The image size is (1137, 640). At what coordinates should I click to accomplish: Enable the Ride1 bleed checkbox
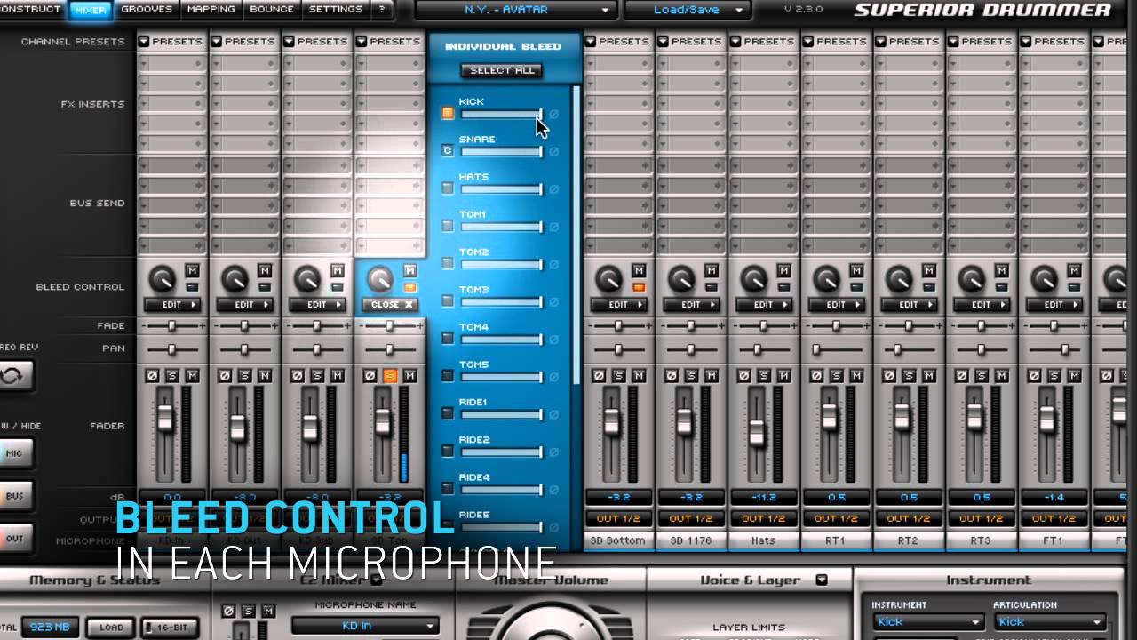pyautogui.click(x=448, y=413)
